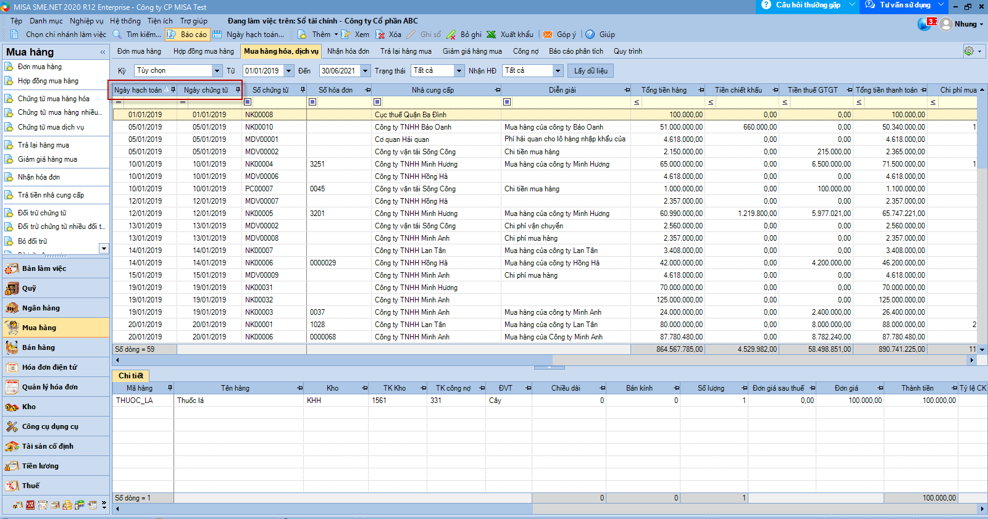Collapse the Mua hàng sidebar panel
The width and height of the screenshot is (988, 519).
click(103, 52)
